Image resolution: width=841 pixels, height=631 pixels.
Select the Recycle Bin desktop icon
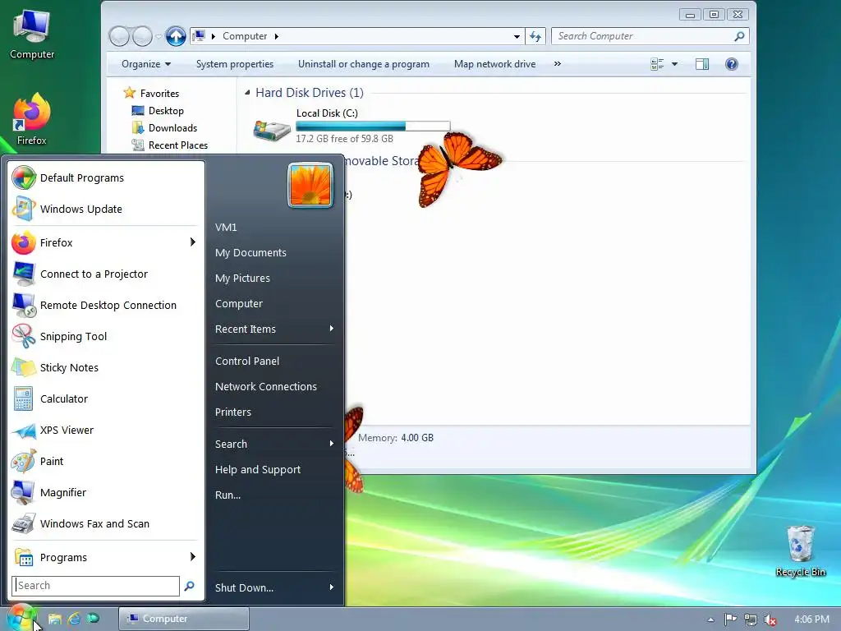(800, 550)
